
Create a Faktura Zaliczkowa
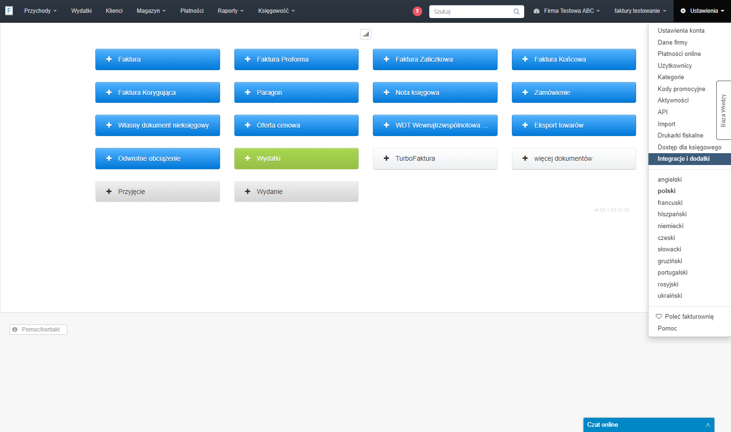(x=435, y=59)
